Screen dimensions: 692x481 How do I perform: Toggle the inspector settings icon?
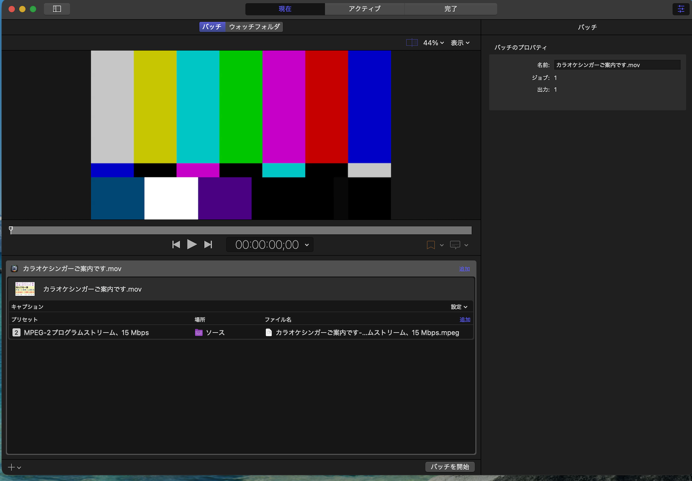click(x=681, y=9)
